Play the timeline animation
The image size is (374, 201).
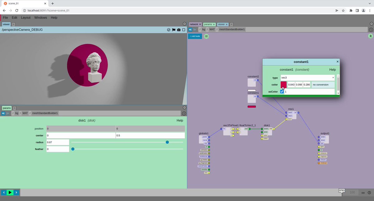click(10, 193)
